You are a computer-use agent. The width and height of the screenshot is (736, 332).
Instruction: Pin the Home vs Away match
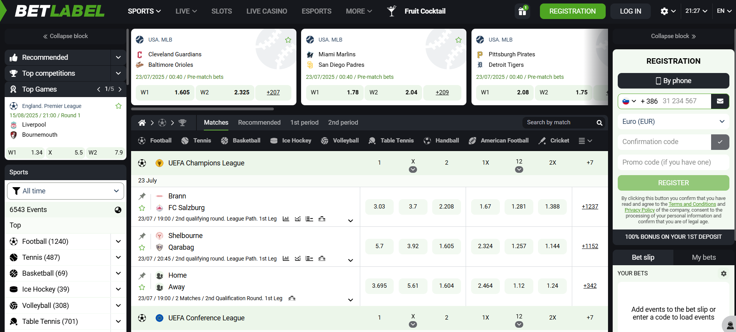click(142, 276)
